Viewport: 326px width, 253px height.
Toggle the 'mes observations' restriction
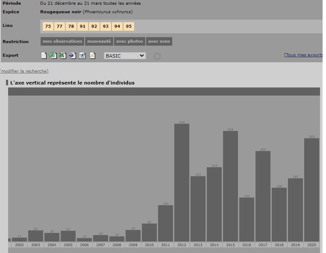coord(62,41)
